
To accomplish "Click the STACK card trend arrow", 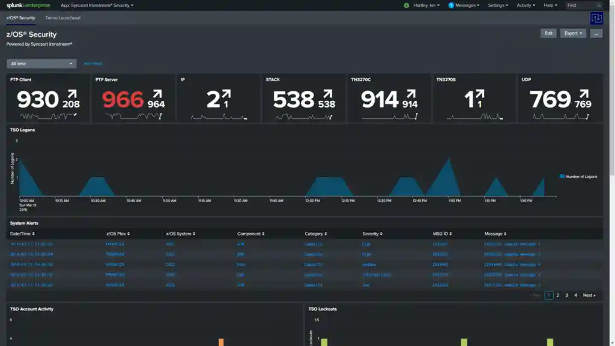I will click(x=328, y=94).
